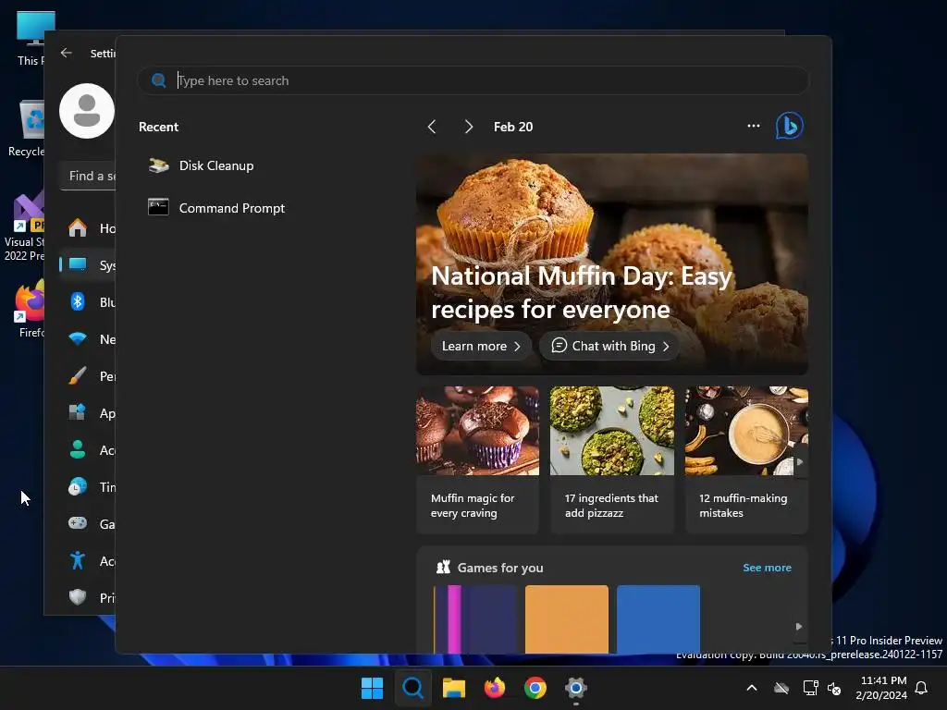947x710 pixels.
Task: Open '12 muffin-making mistakes' card
Action: pos(746,459)
